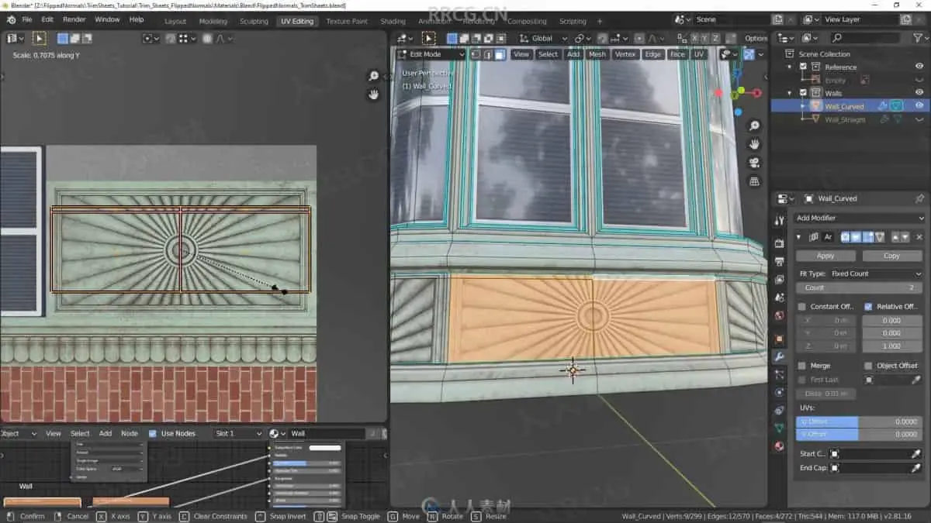The width and height of the screenshot is (931, 523).
Task: Expand the Fit Type Fixed Count dropdown
Action: [874, 274]
